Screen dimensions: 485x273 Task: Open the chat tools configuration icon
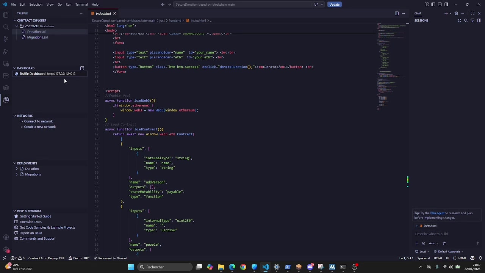(x=444, y=243)
